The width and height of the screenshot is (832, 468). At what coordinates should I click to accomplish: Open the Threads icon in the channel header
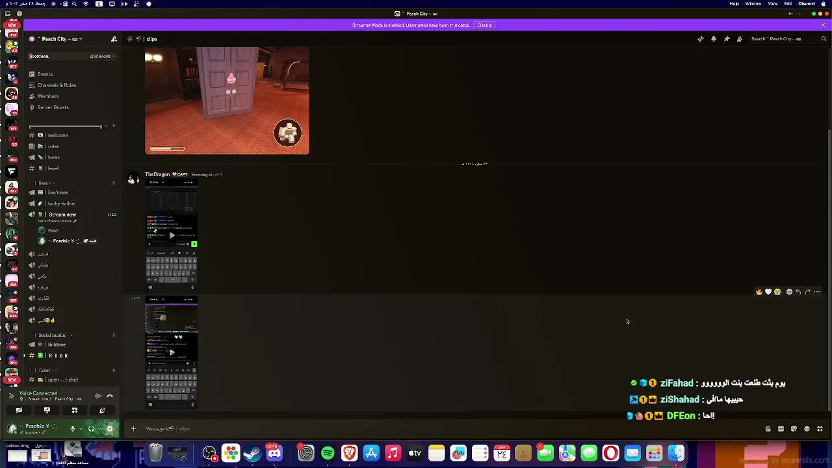click(701, 39)
